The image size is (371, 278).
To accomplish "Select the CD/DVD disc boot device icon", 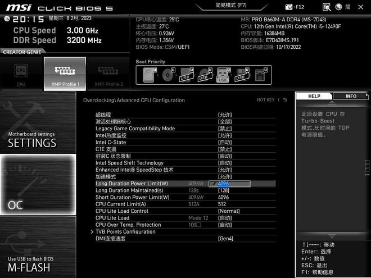I will click(x=168, y=75).
